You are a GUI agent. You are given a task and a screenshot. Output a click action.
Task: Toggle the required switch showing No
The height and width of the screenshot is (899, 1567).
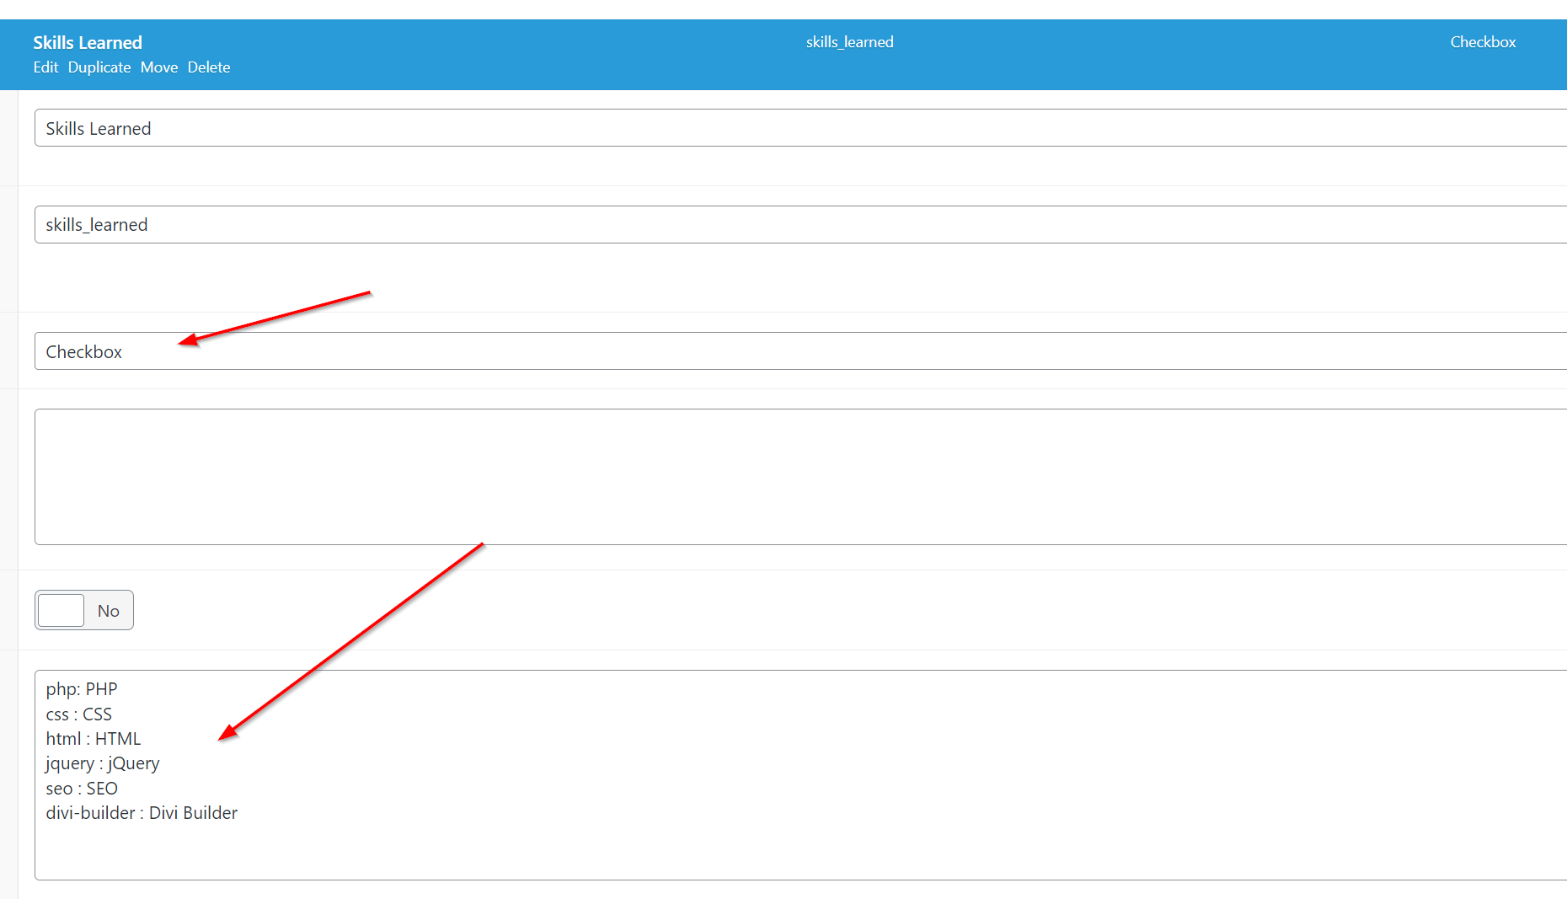tap(83, 610)
